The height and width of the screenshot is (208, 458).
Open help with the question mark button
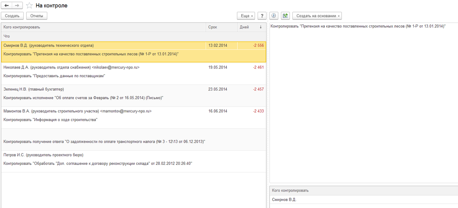261,16
